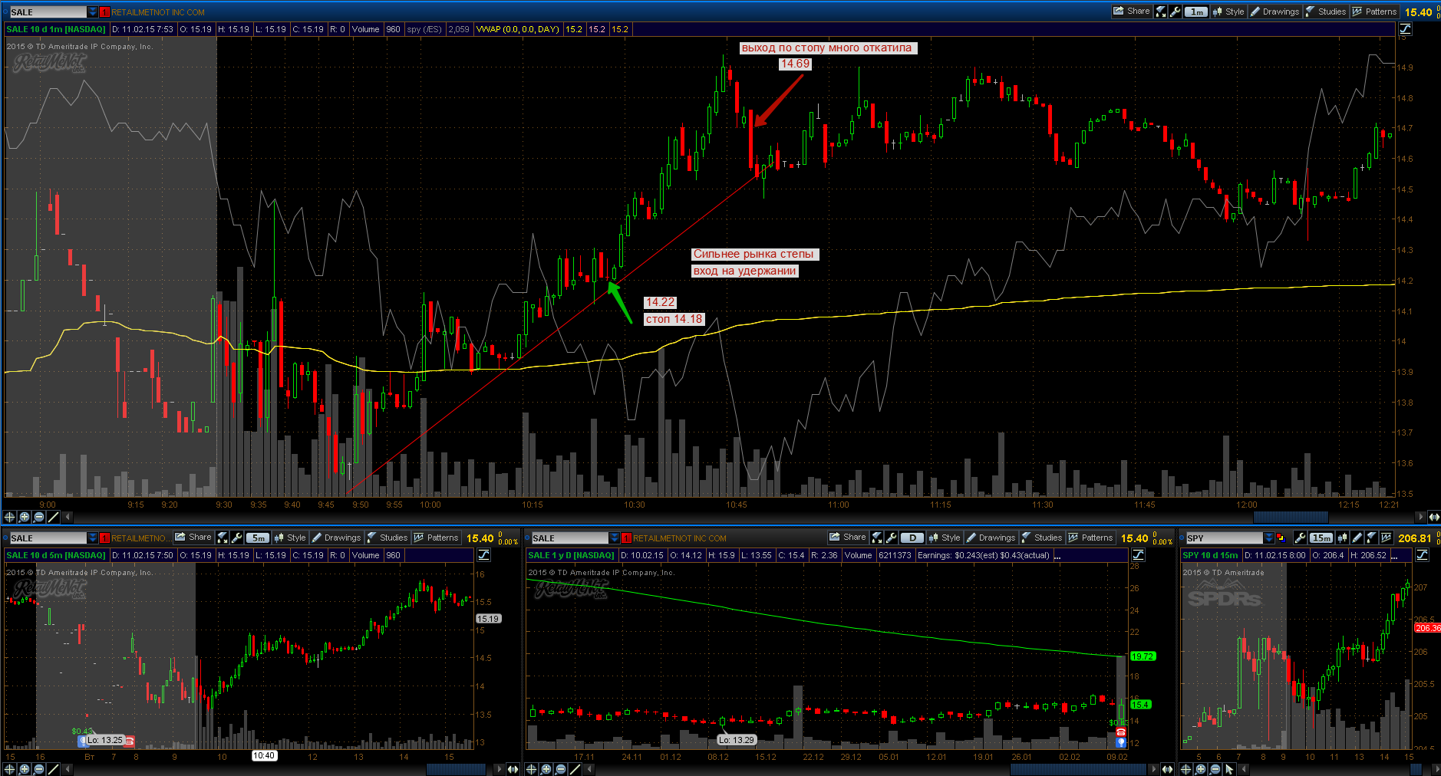Viewport: 1441px width, 776px height.
Task: Click the VWAP study label in main header
Action: (x=517, y=29)
